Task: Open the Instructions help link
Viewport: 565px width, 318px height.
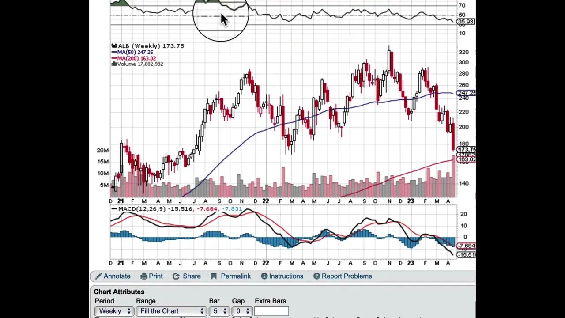Action: click(282, 276)
